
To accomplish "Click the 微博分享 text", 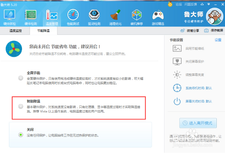I will click(193, 31).
